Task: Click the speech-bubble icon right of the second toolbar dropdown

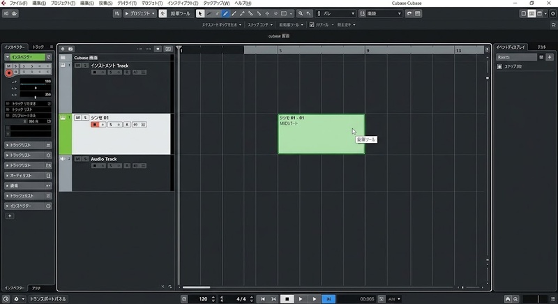Action: click(x=409, y=13)
